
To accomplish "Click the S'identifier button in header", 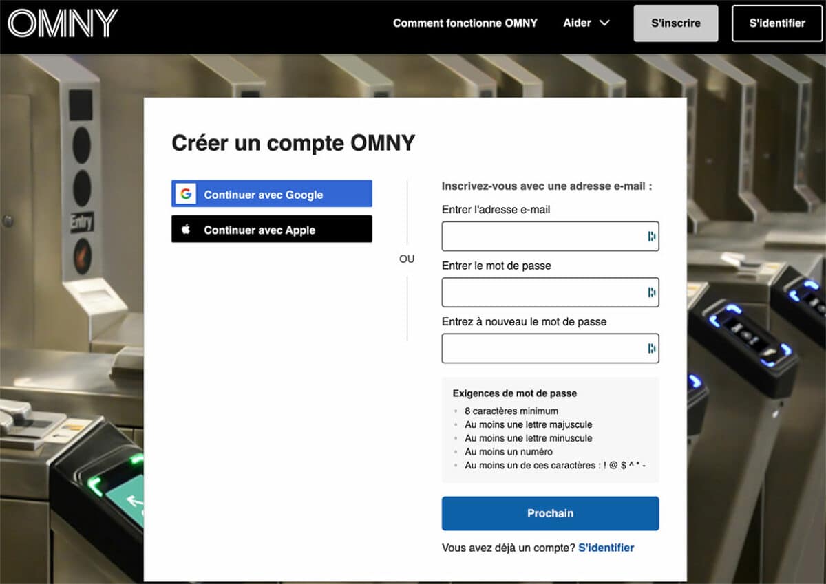I will pyautogui.click(x=777, y=23).
